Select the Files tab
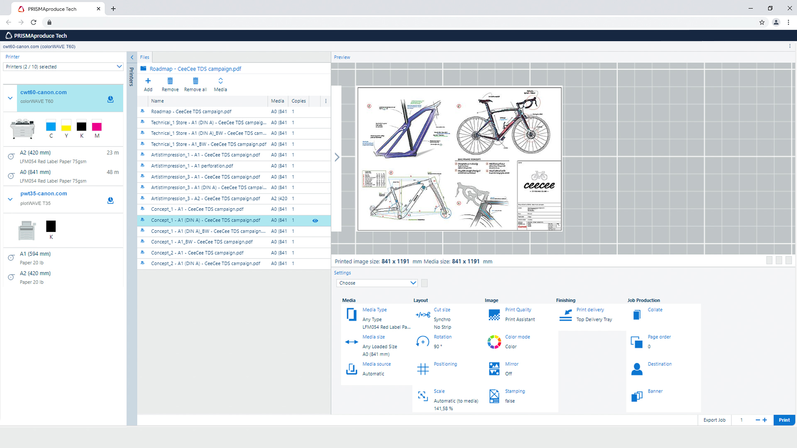 pos(144,57)
